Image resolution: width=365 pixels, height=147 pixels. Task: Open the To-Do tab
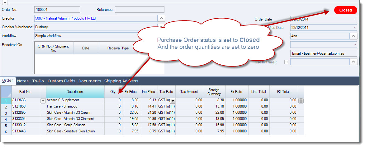click(38, 81)
